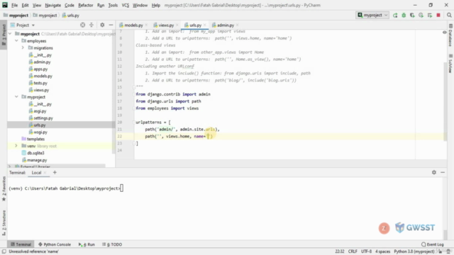
Task: Open myproject run configuration dropdown
Action: tap(372, 16)
